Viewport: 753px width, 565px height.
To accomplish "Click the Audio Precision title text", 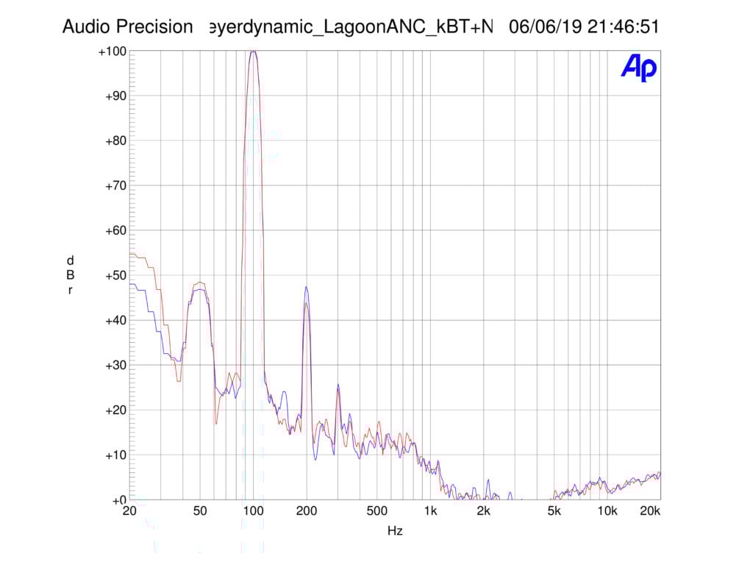I will coord(126,27).
